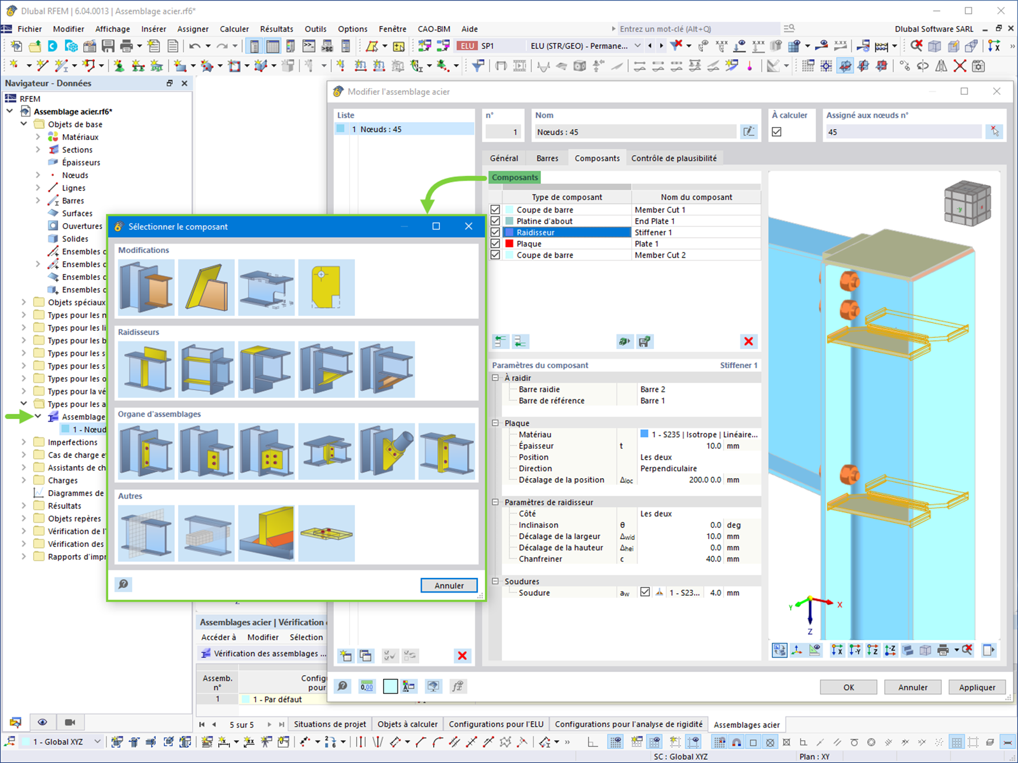Click the node picker icon in Assigné aux nœuds
1018x763 pixels.
tap(994, 132)
